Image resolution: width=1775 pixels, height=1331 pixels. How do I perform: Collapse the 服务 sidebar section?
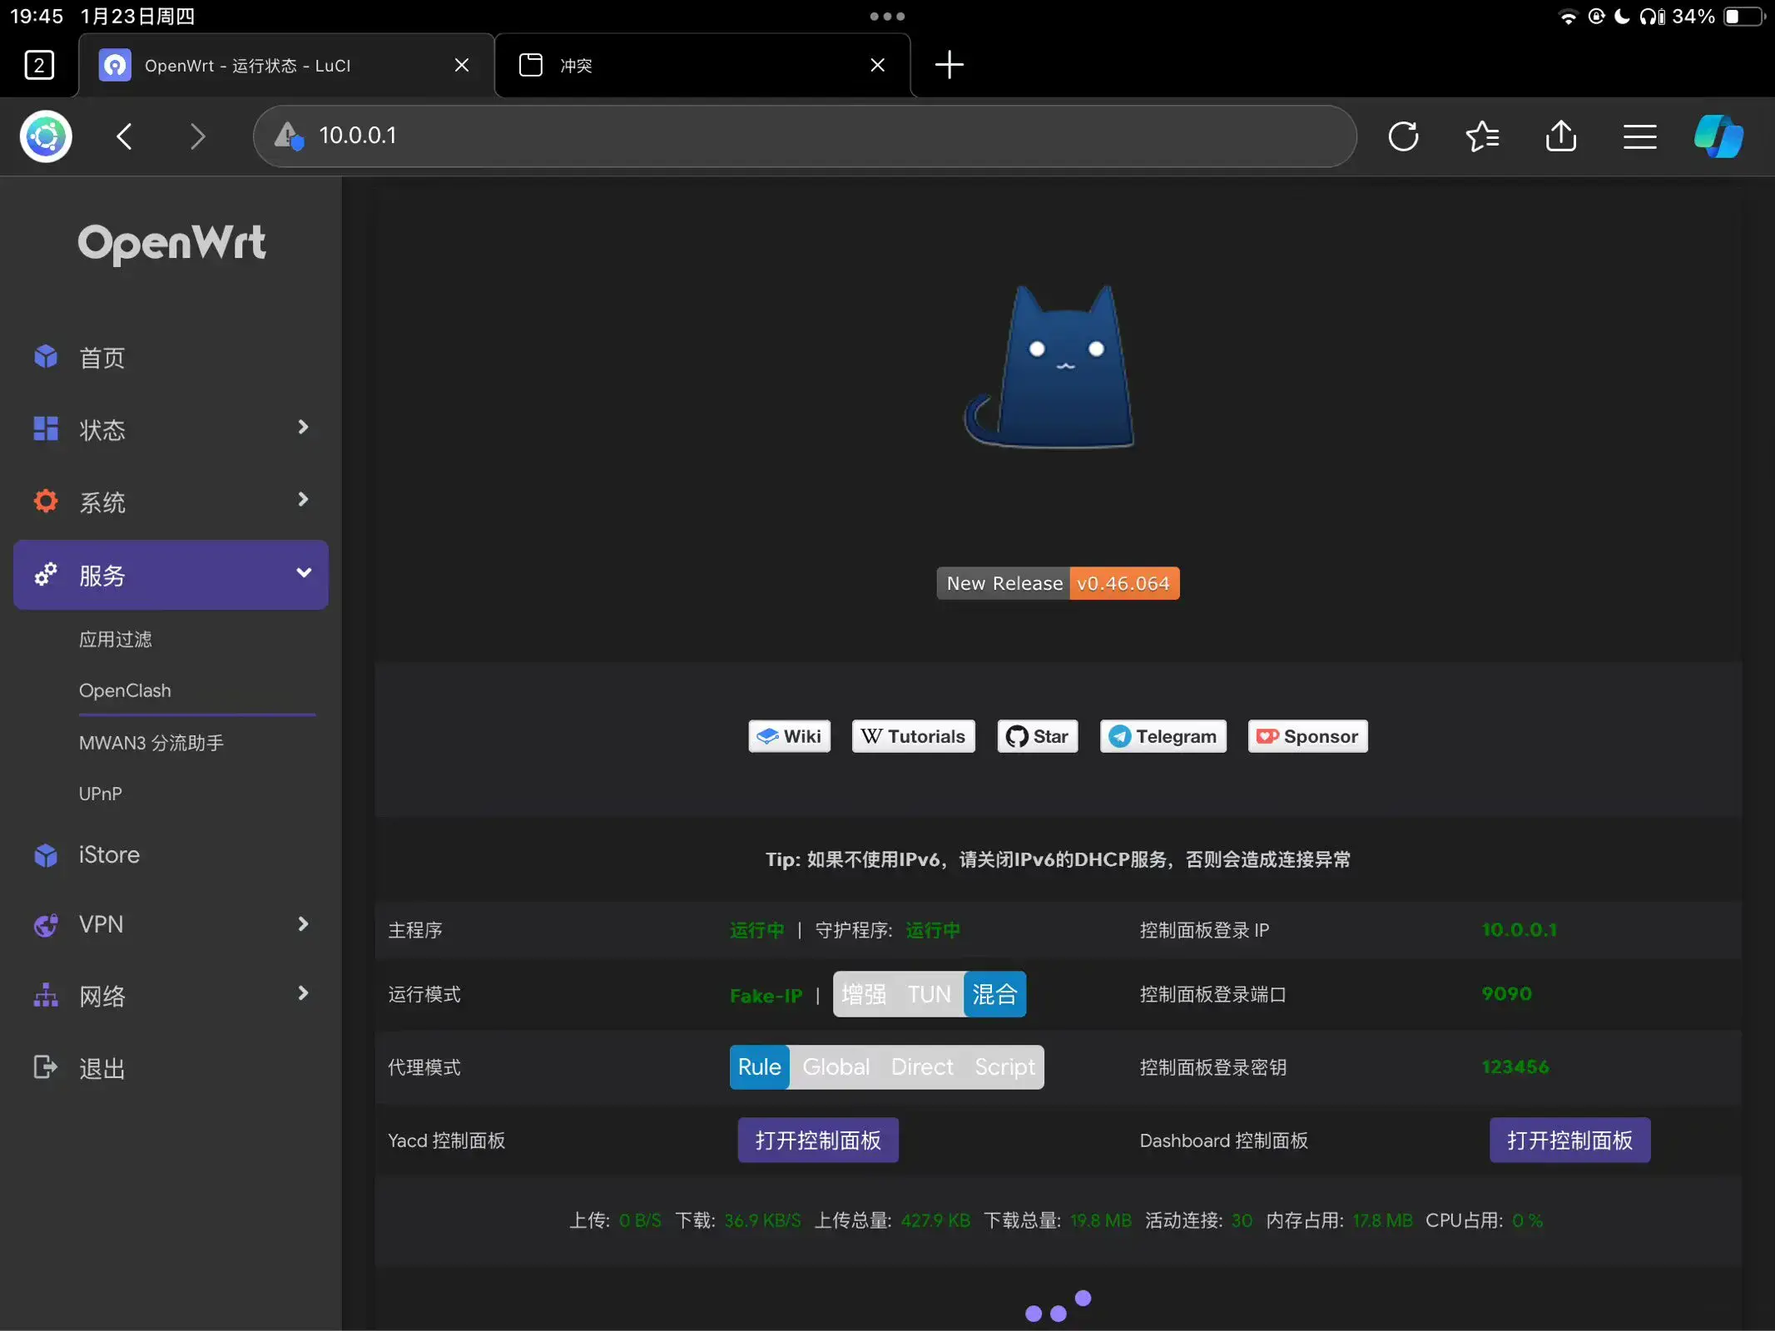click(x=171, y=575)
